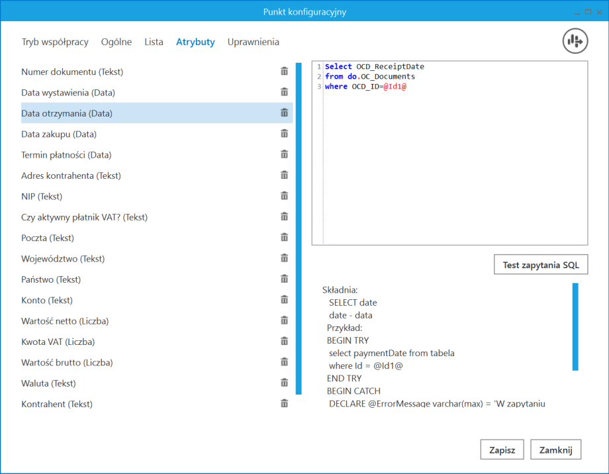Viewport: 609px width, 474px height.
Task: Go to the Lista tab
Action: (154, 42)
